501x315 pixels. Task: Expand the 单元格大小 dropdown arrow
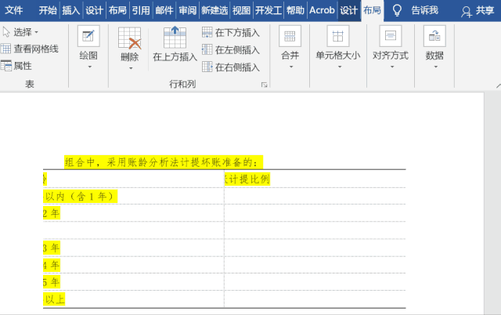340,67
